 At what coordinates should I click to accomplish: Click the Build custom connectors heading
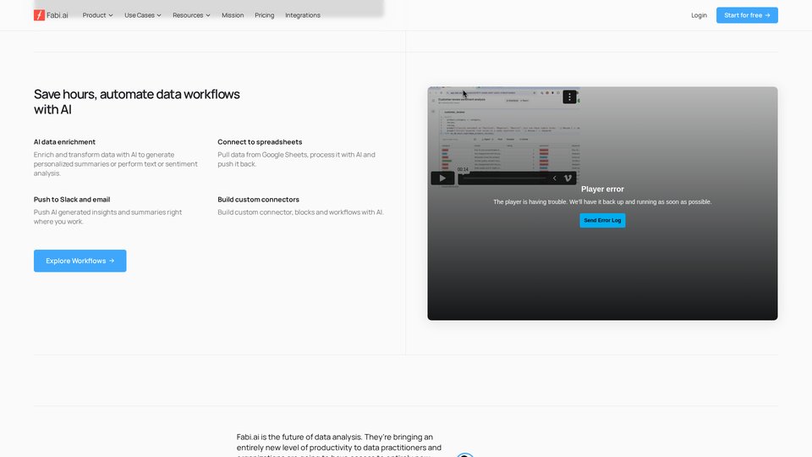point(258,200)
